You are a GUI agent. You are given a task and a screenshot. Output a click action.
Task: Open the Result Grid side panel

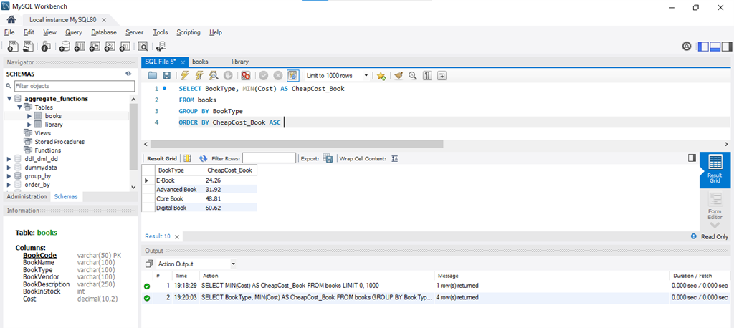715,170
